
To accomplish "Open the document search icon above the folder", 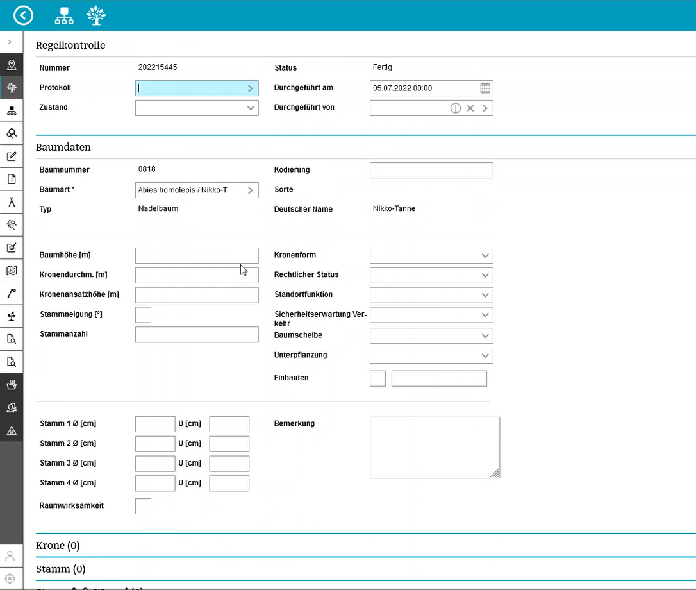I will tap(12, 362).
